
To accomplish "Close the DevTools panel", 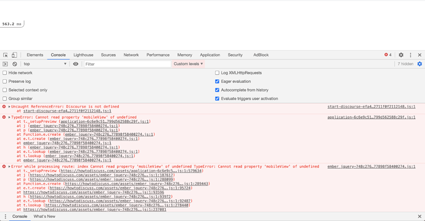I will 419,55.
